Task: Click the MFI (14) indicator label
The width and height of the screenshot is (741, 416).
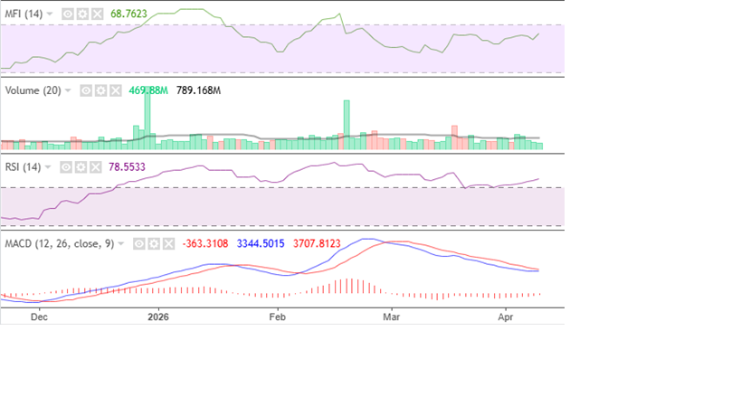Action: click(x=24, y=14)
